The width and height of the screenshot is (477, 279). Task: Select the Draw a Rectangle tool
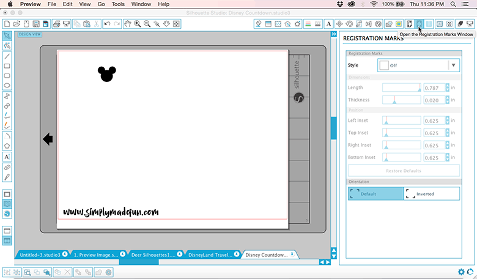tap(7, 66)
